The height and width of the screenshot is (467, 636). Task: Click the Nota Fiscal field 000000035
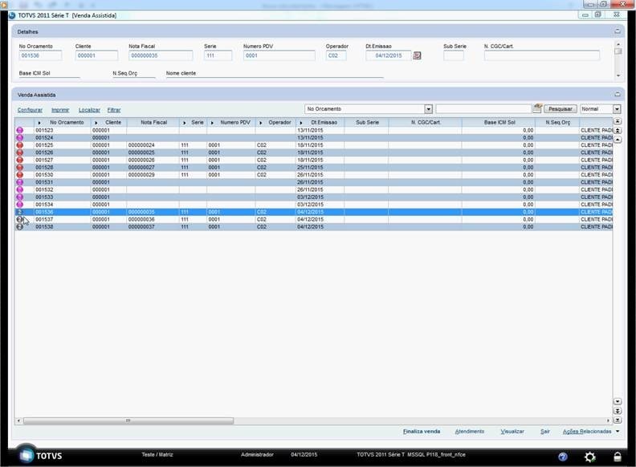161,55
